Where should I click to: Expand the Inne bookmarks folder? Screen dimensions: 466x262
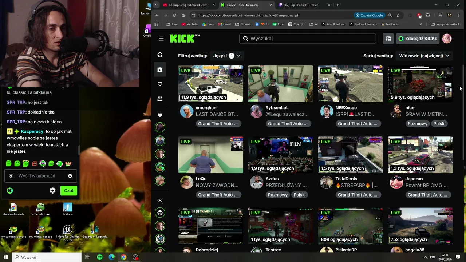coord(171,24)
